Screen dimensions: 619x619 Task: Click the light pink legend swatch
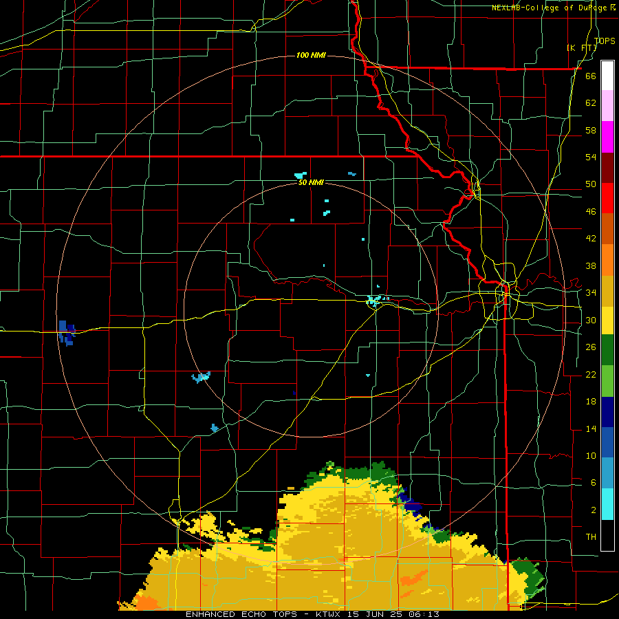607,106
